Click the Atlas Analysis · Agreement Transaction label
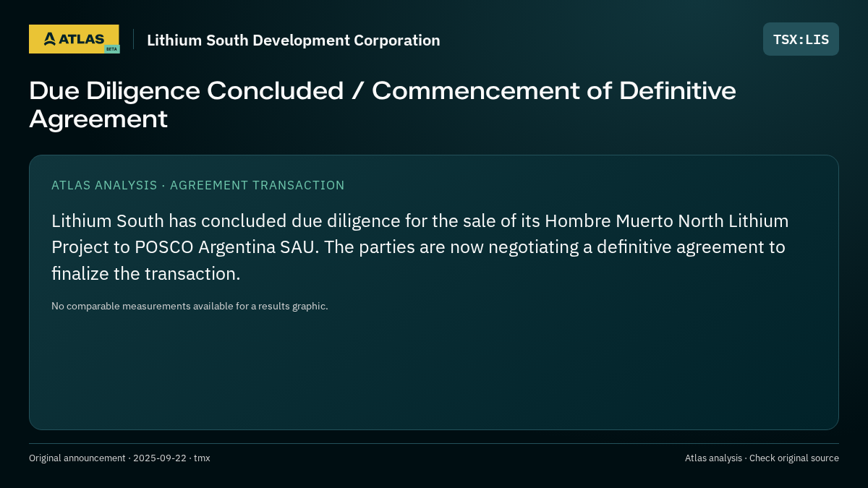The image size is (868, 488). click(198, 185)
